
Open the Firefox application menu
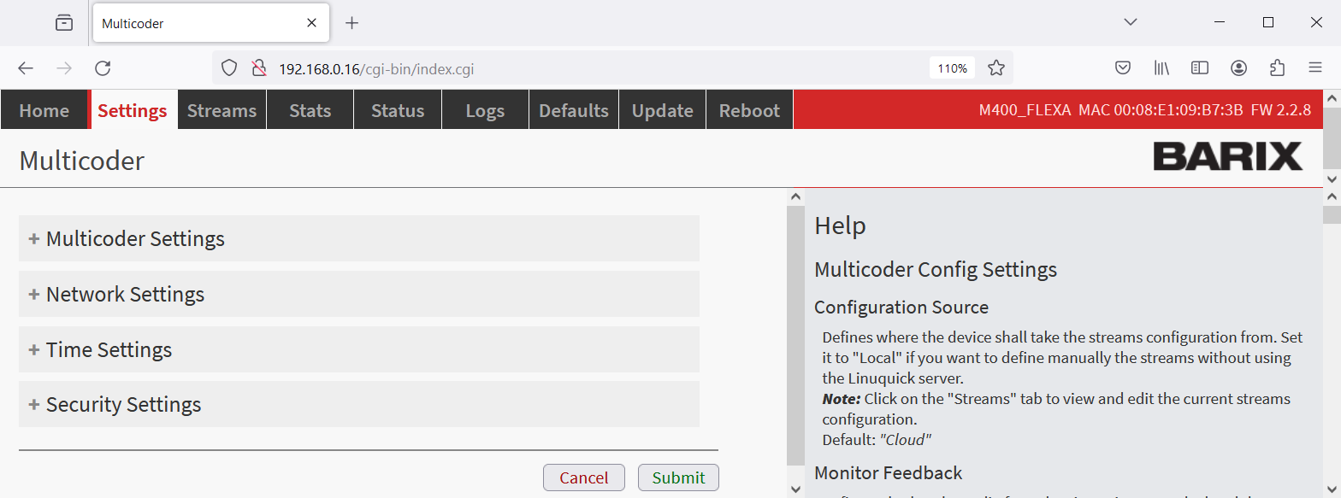click(1314, 68)
